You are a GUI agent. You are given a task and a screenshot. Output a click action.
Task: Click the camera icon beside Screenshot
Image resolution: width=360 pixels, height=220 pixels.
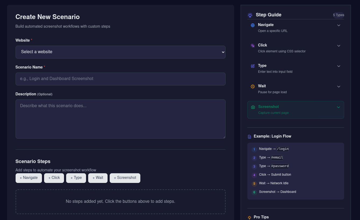click(253, 107)
